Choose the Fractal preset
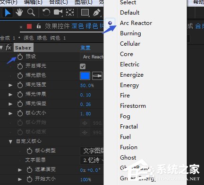The image size is (204, 185). pos(129,127)
